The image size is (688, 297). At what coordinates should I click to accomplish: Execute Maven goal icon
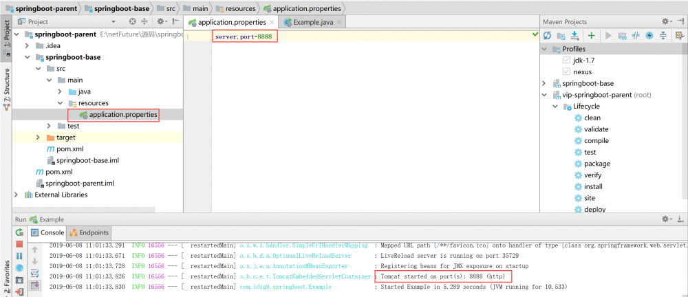[622, 36]
